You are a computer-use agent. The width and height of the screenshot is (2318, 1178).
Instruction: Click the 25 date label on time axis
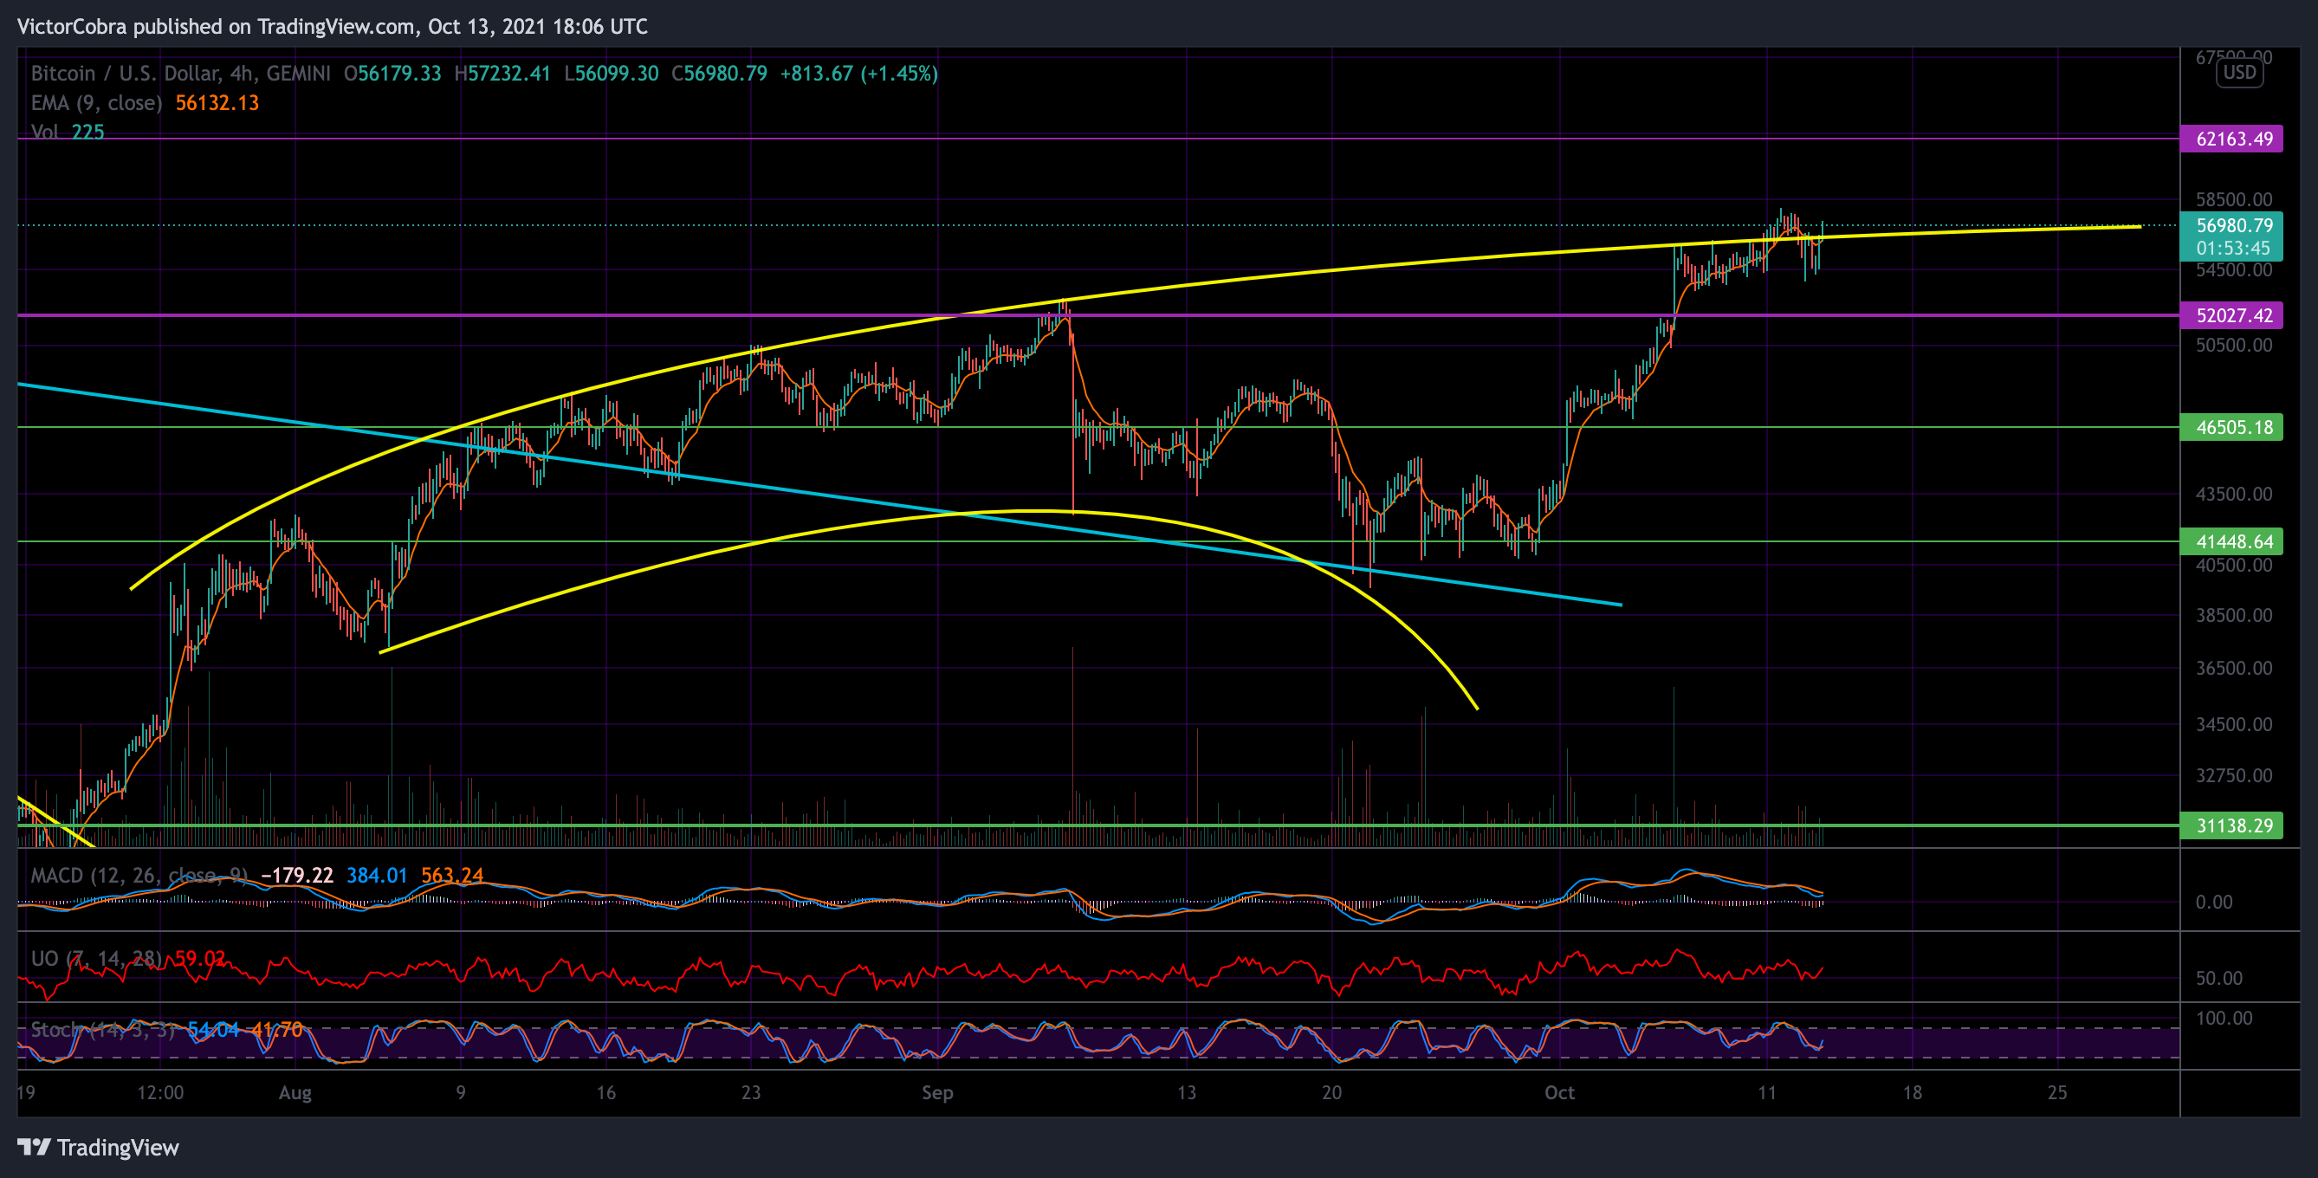(2057, 1092)
